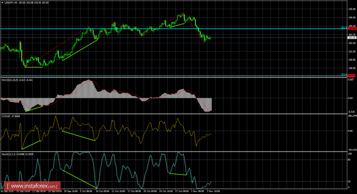Click the white current price tag 103.05
The image size is (357, 194).
point(352,38)
